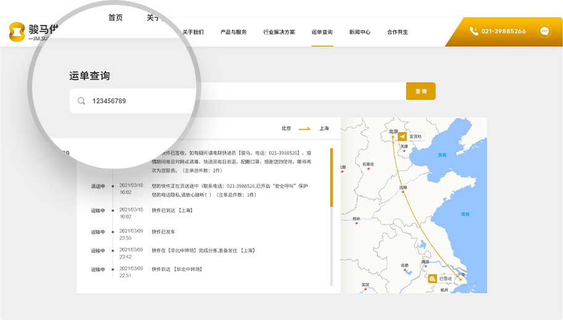This screenshot has height=320, width=563.
Task: Click the 首页 link in magnified nav
Action: click(115, 18)
